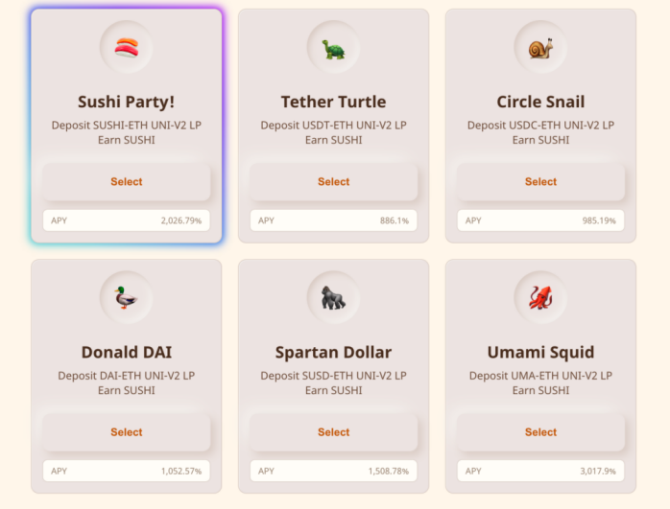
Task: Click the red squid emoji icon
Action: [x=541, y=297]
